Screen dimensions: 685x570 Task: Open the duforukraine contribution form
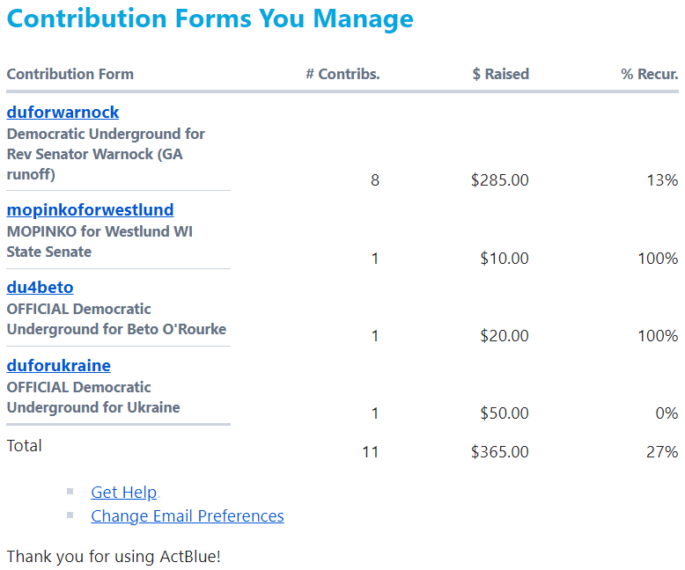pyautogui.click(x=58, y=366)
